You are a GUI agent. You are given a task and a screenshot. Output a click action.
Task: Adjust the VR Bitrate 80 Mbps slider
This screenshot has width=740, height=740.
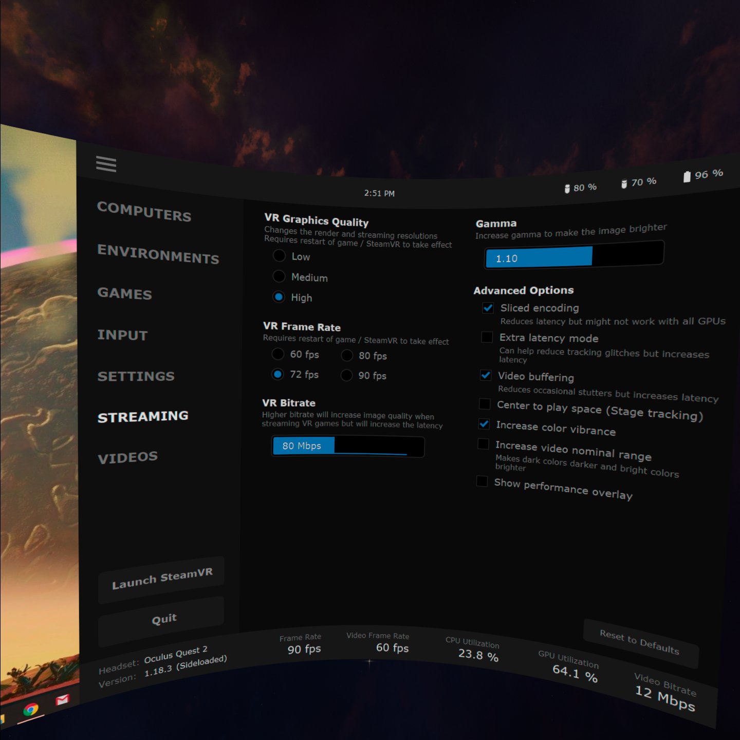[x=348, y=446]
